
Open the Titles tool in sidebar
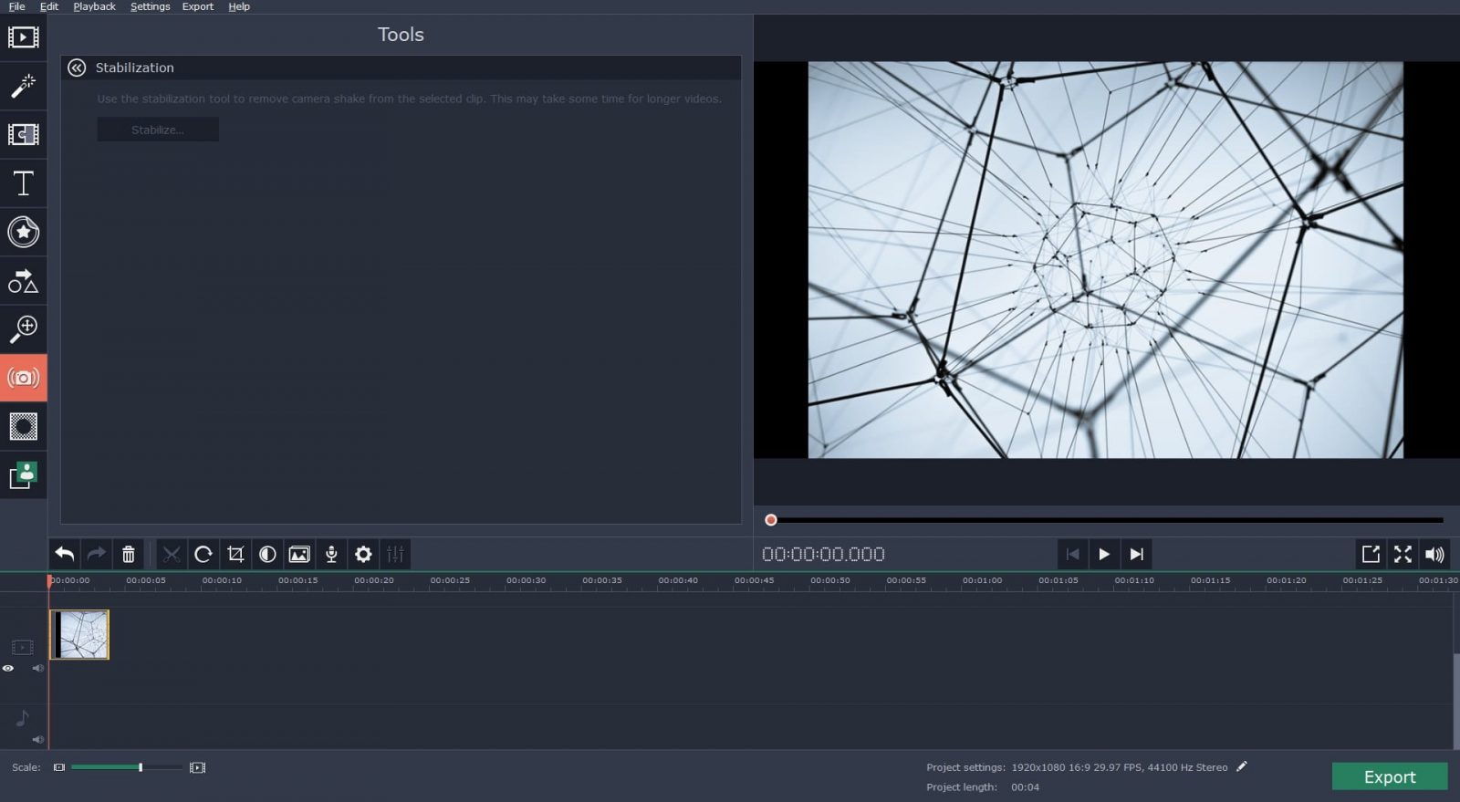coord(23,183)
